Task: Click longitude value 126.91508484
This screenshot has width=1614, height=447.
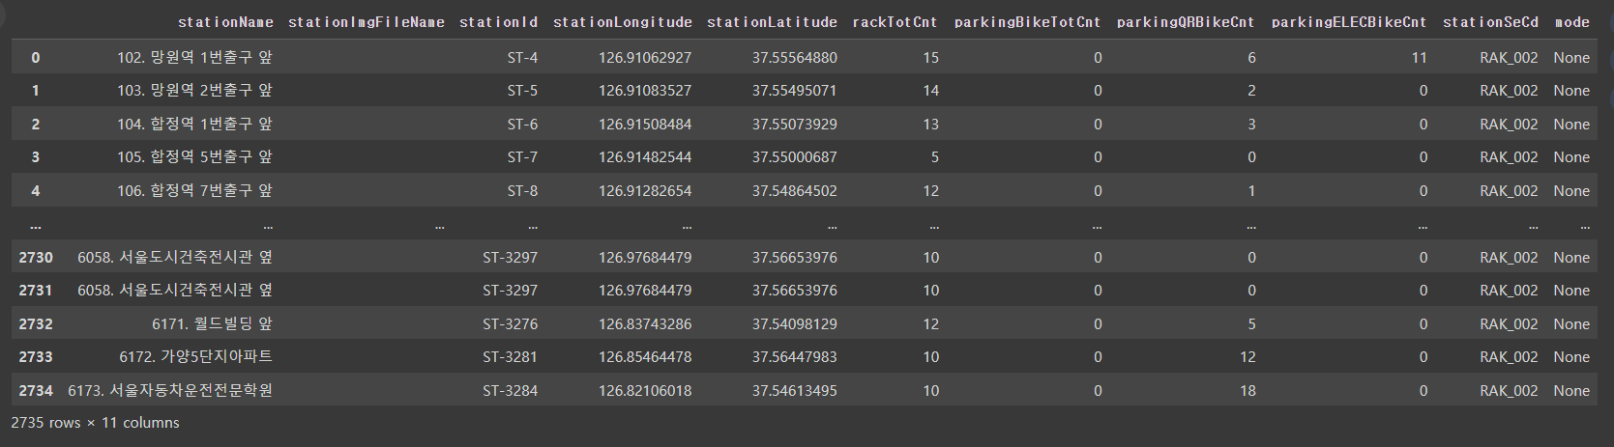Action: [x=645, y=125]
